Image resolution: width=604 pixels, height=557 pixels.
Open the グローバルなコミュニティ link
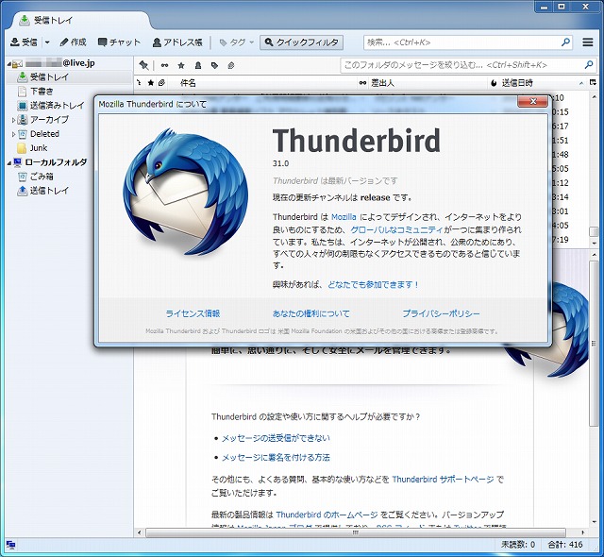[x=396, y=229]
